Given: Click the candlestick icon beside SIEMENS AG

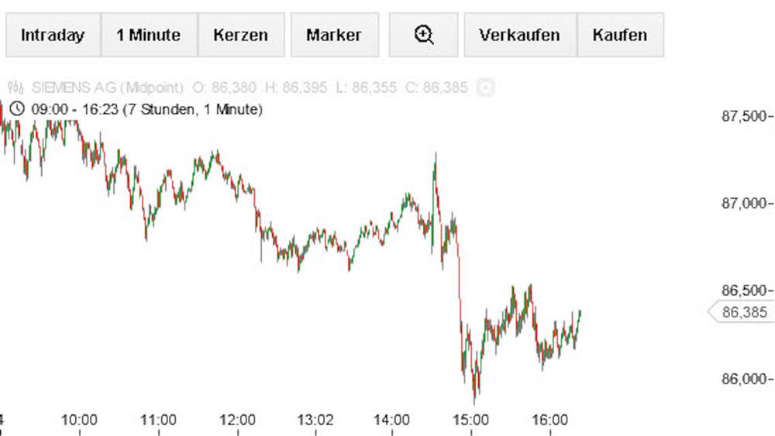Looking at the screenshot, I should click(x=15, y=88).
